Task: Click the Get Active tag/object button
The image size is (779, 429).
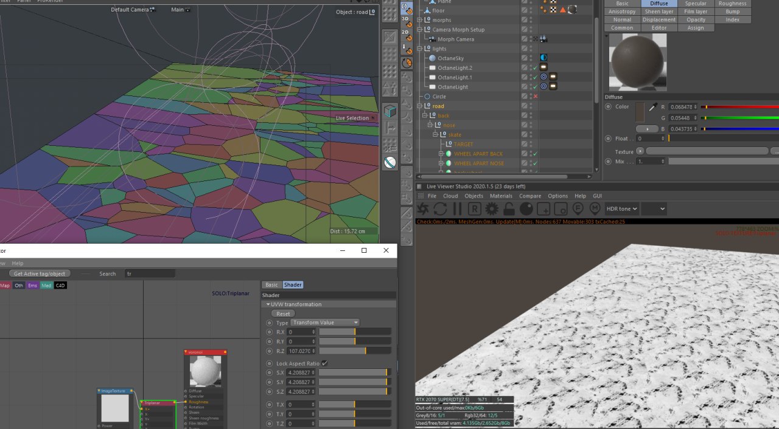Action: coord(40,273)
